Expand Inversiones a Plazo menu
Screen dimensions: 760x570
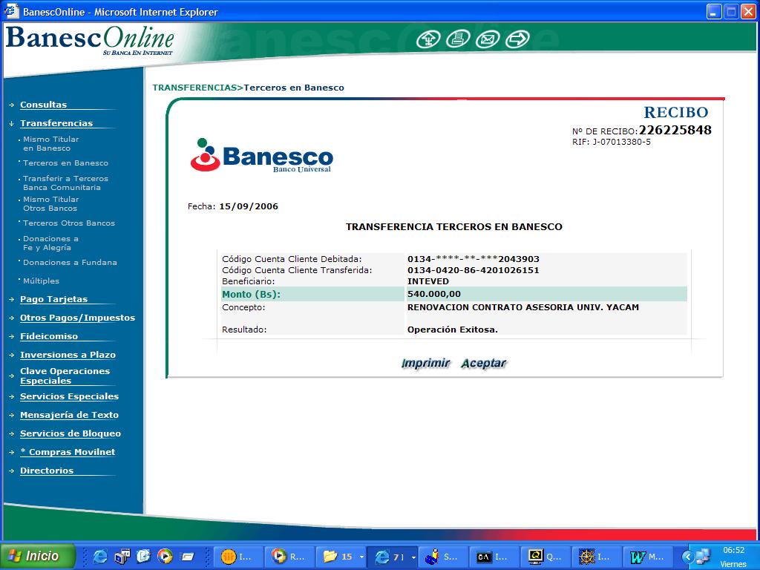coord(68,354)
